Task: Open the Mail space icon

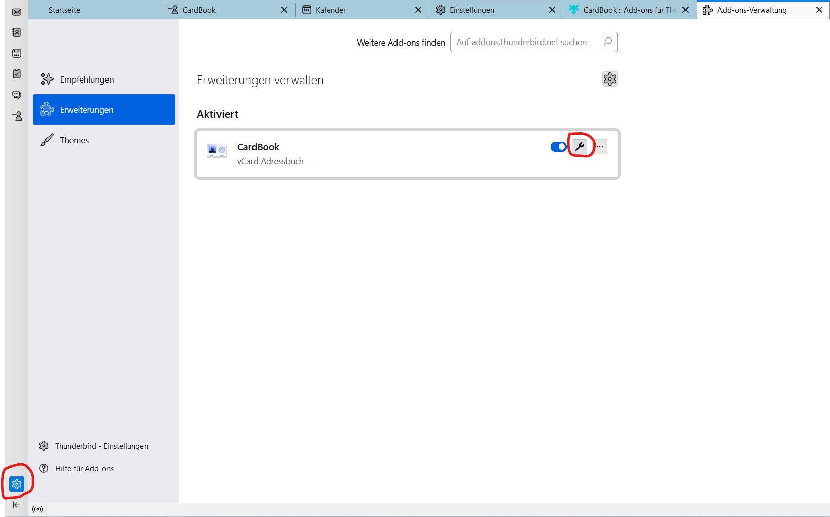Action: [x=17, y=12]
